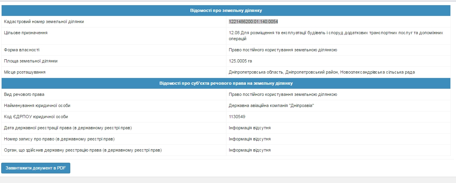Click the Орган, що здійснив державну реєстрацію label
This screenshot has width=456, height=183.
click(83, 150)
